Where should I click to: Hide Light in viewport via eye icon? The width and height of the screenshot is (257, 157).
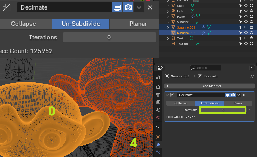pyautogui.click(x=246, y=11)
